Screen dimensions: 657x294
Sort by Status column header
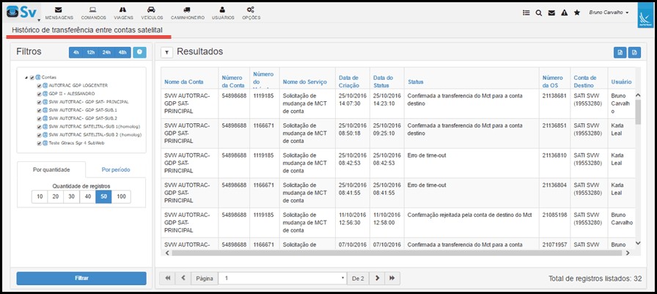coord(416,81)
